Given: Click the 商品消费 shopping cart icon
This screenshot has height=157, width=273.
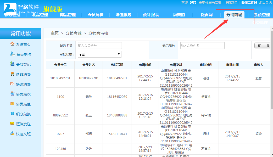Looking at the screenshot, I should coord(12,74).
